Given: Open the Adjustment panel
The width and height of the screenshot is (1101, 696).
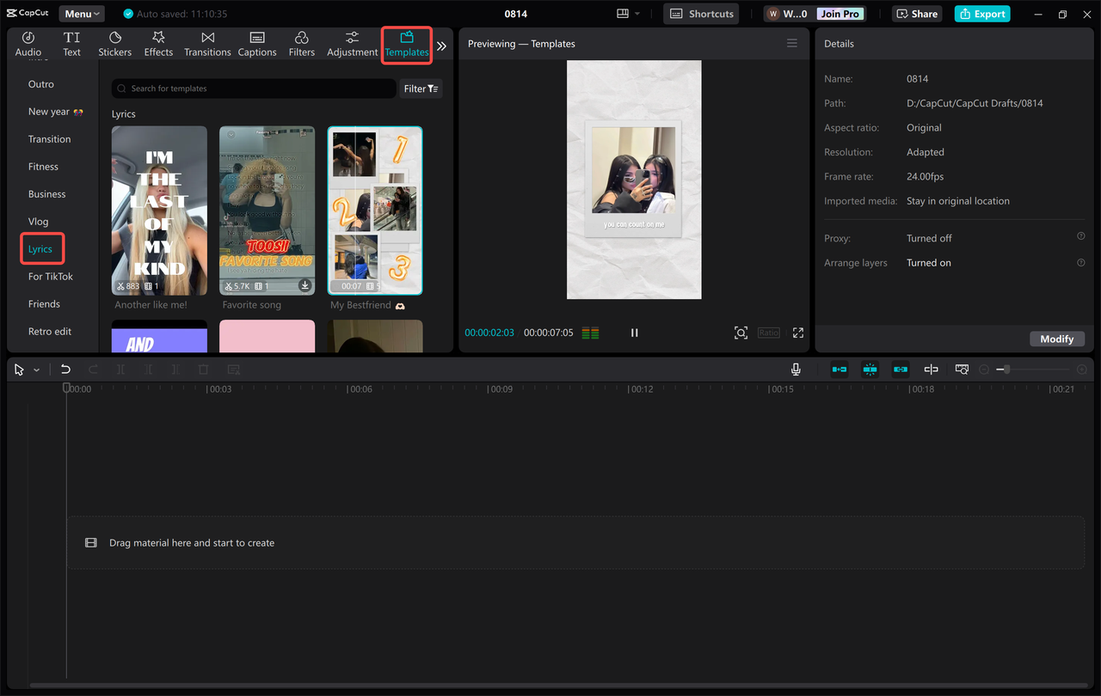Looking at the screenshot, I should click(x=352, y=44).
